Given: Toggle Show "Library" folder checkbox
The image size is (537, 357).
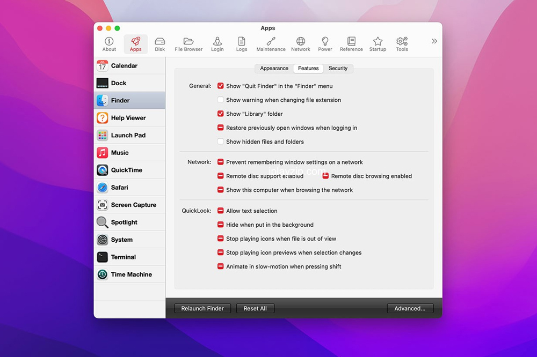Looking at the screenshot, I should pos(221,114).
